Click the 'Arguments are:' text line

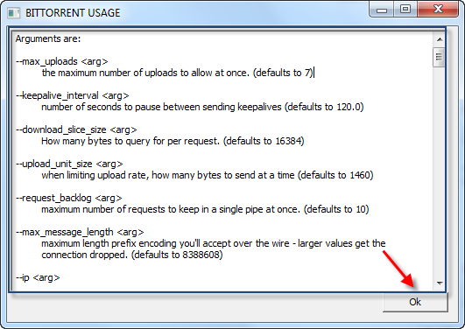point(48,38)
